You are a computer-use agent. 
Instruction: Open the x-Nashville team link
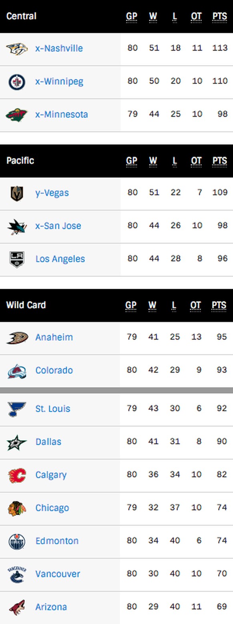59,48
